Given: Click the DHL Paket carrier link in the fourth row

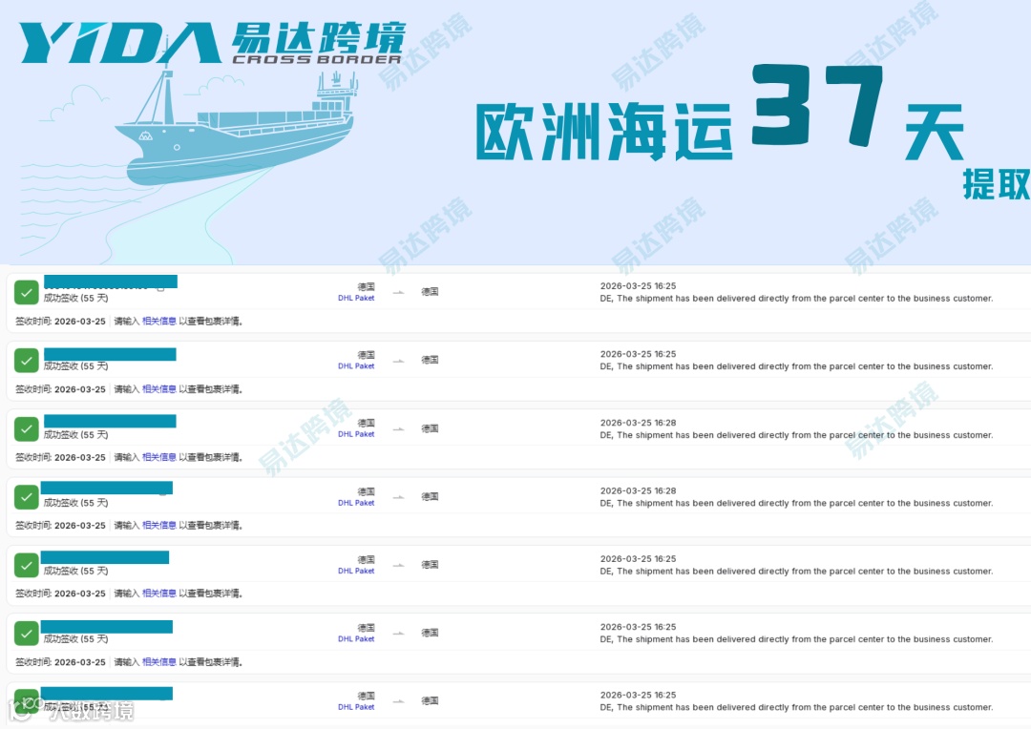Looking at the screenshot, I should pyautogui.click(x=356, y=503).
